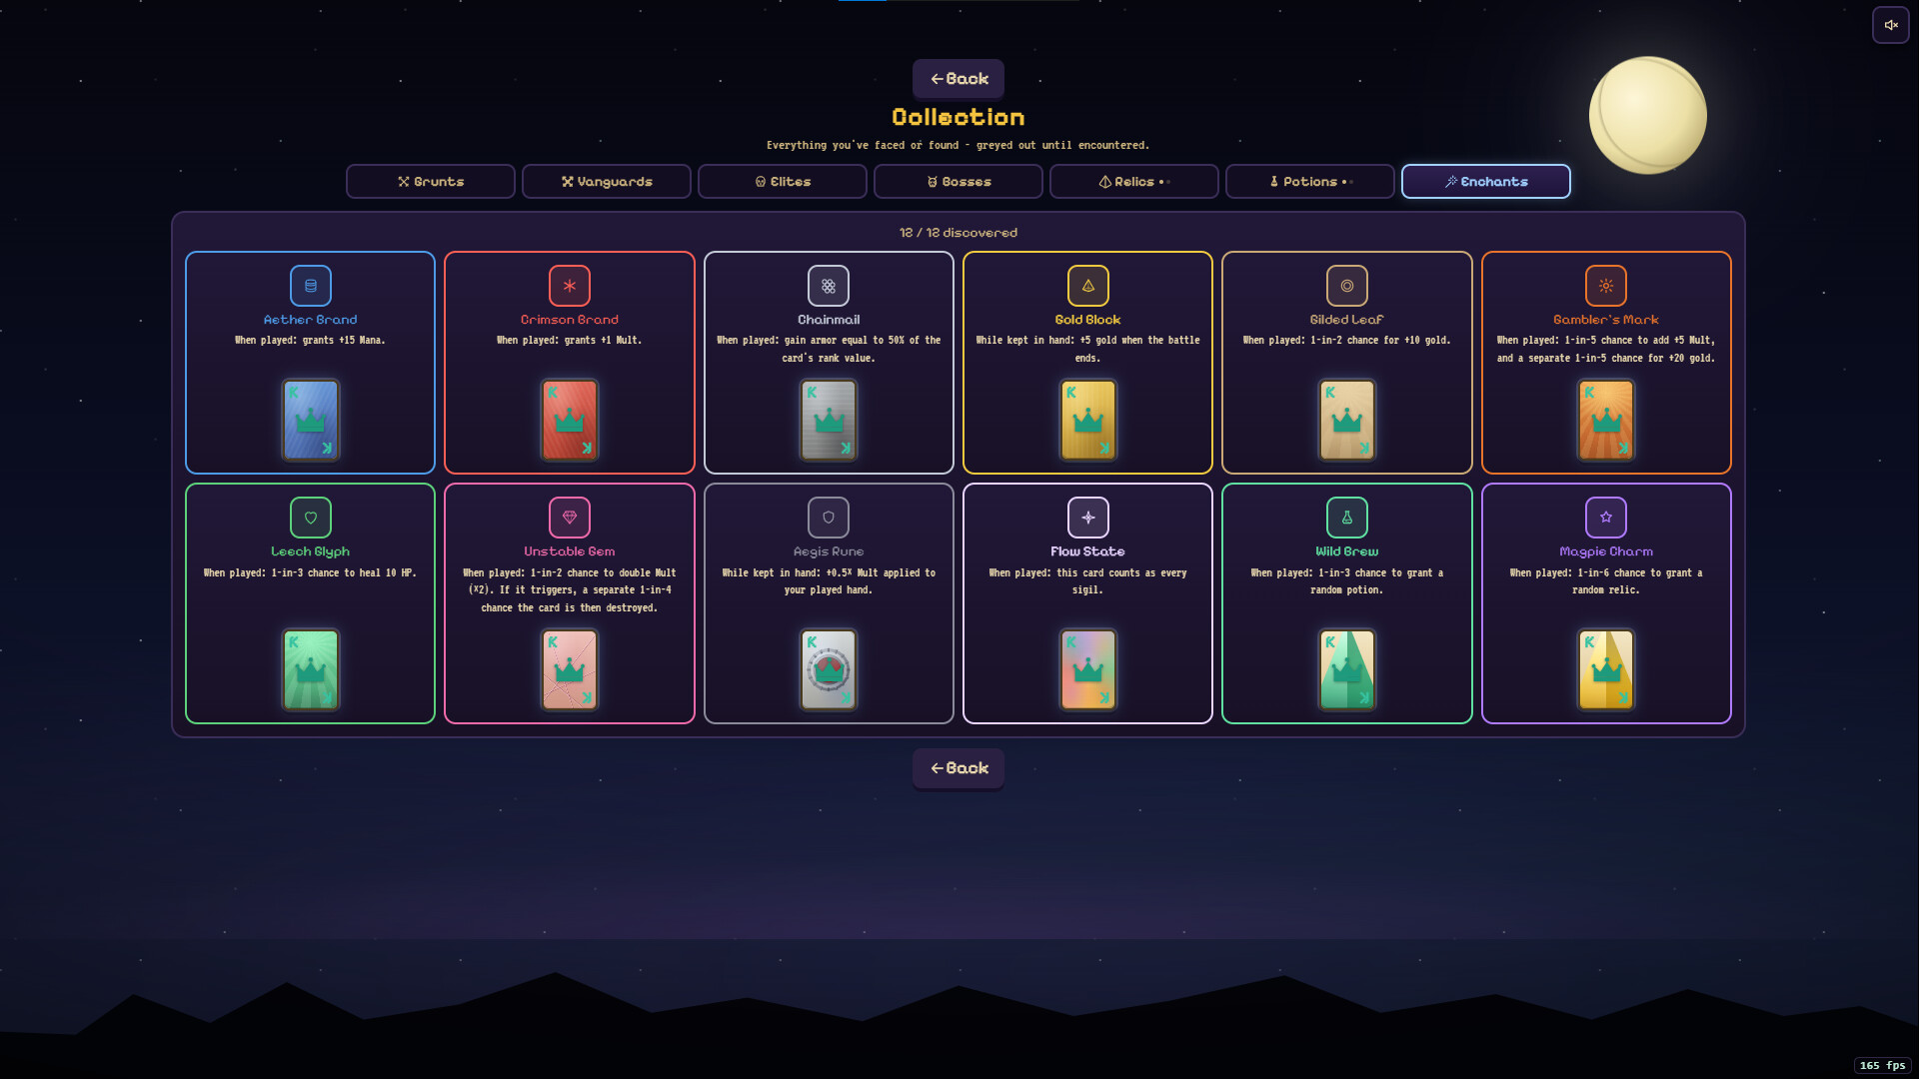Image resolution: width=1919 pixels, height=1079 pixels.
Task: Click the '12 / 12 discovered' counter text
Action: point(959,233)
